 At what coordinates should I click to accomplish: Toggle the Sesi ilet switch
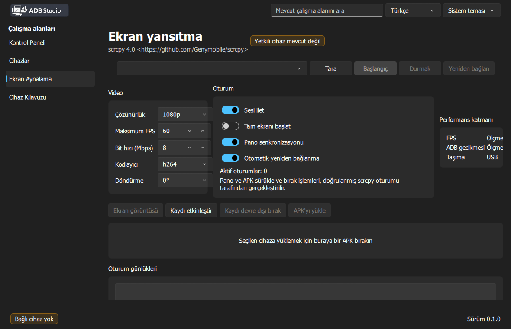click(x=230, y=110)
